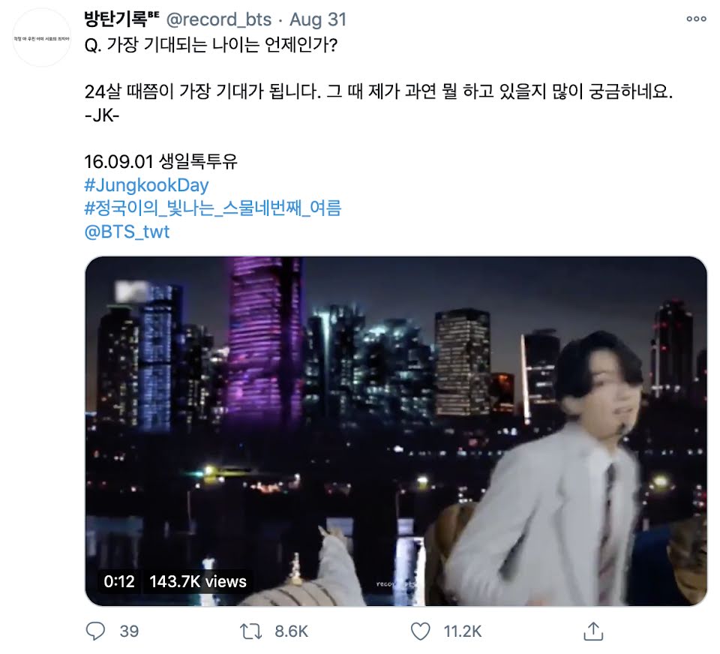Retweet this post via the retweet icon

(x=251, y=631)
